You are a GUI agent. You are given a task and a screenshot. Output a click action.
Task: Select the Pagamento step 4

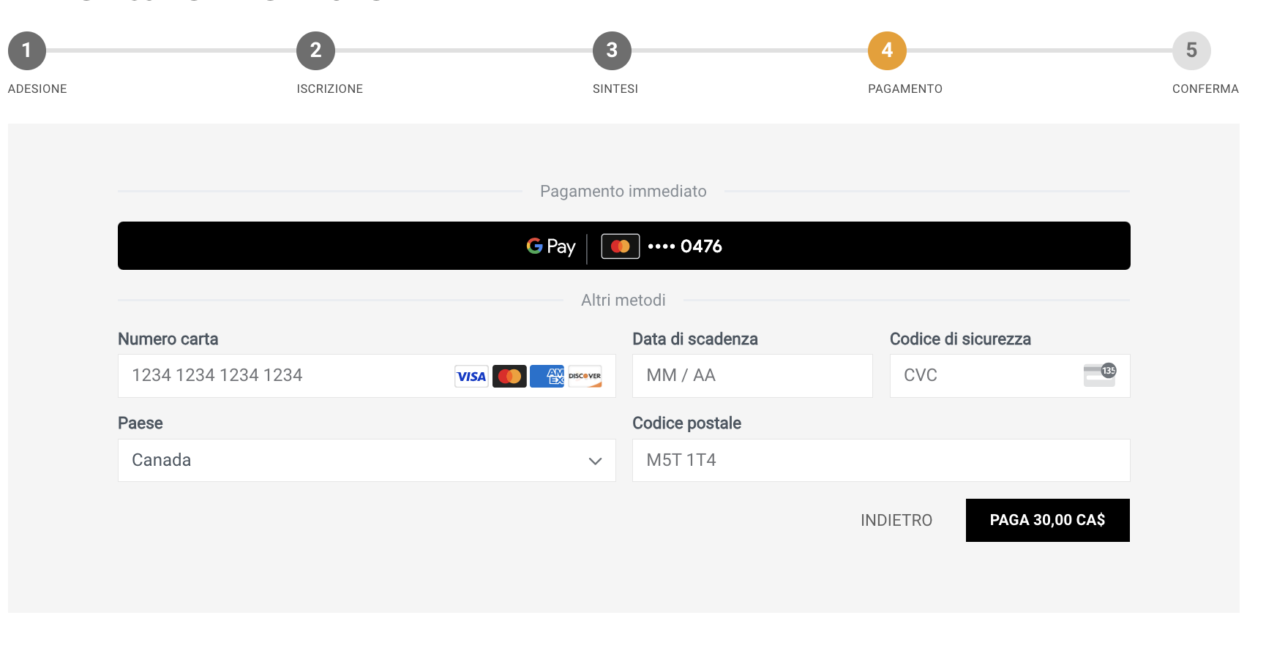(x=887, y=51)
